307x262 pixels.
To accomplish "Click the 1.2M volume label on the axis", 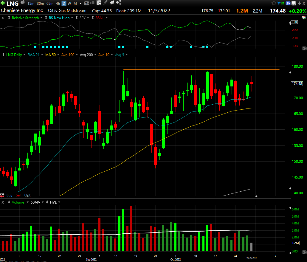I will tap(295, 243).
